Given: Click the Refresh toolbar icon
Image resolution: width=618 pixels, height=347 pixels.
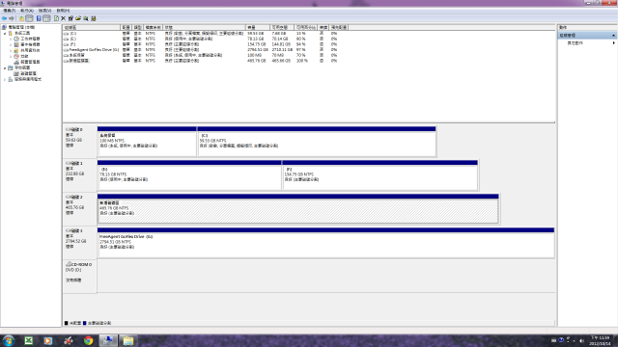Looking at the screenshot, I should coord(56,18).
